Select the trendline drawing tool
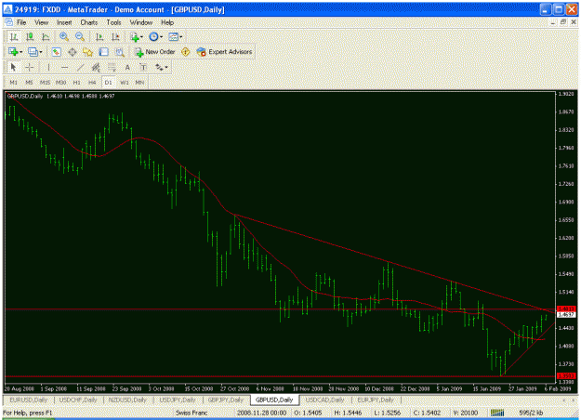The image size is (581, 420). pos(80,67)
